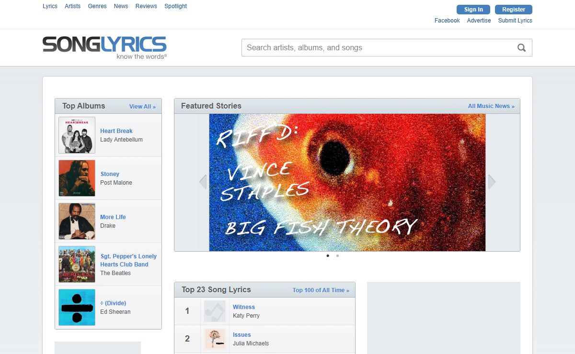
Task: Click the search magnifier icon
Action: (521, 48)
